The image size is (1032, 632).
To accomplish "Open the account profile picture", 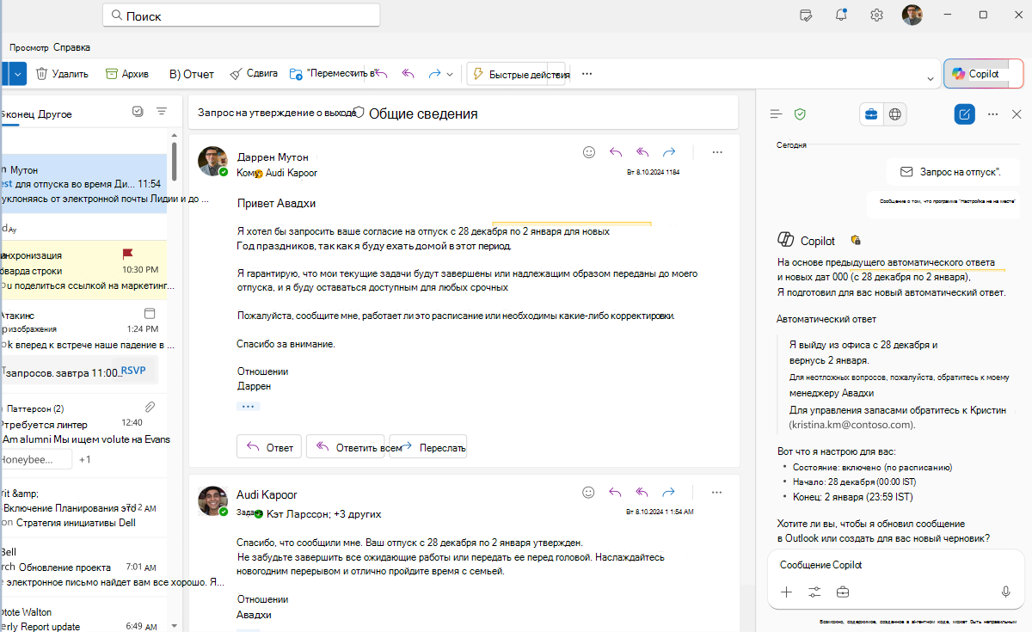I will pos(912,15).
